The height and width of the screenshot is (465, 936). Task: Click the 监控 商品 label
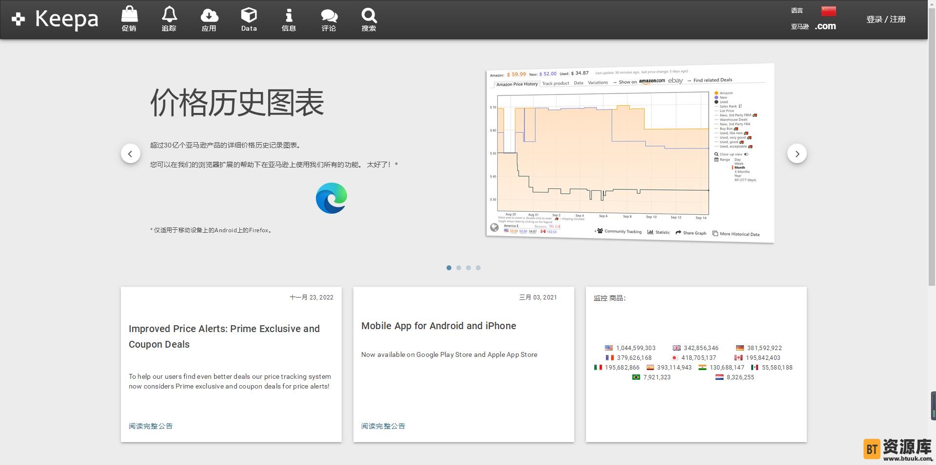(609, 298)
